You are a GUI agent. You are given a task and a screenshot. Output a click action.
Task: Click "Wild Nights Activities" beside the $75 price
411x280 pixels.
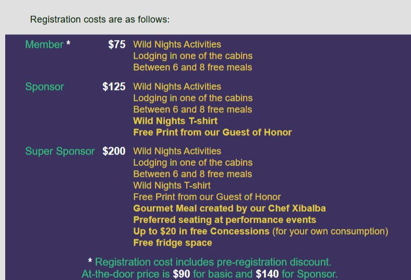click(177, 45)
